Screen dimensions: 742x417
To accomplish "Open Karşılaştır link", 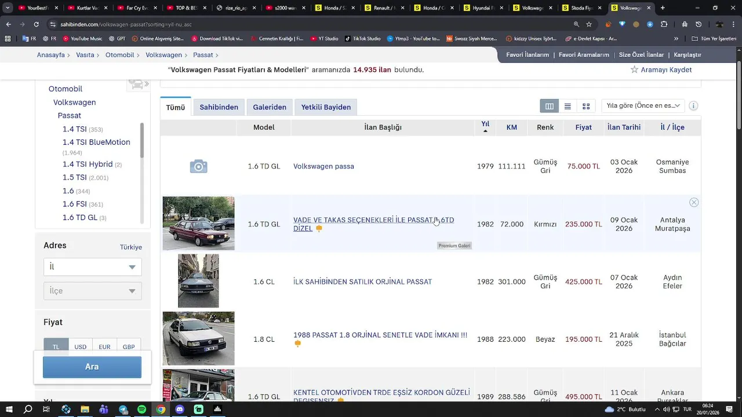I will coord(688,55).
